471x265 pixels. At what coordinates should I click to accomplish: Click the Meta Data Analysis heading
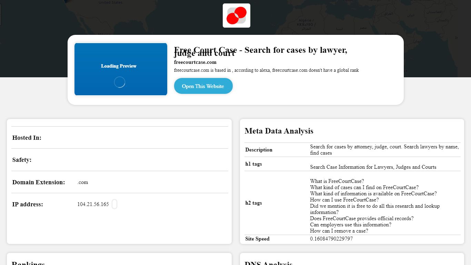(x=279, y=131)
